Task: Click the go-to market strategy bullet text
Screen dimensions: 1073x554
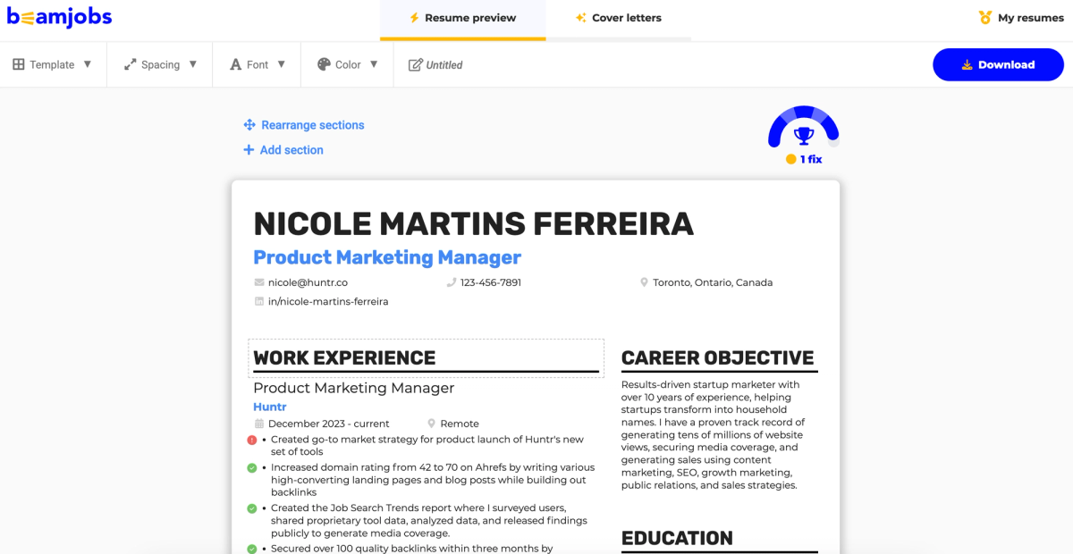Action: [x=427, y=446]
